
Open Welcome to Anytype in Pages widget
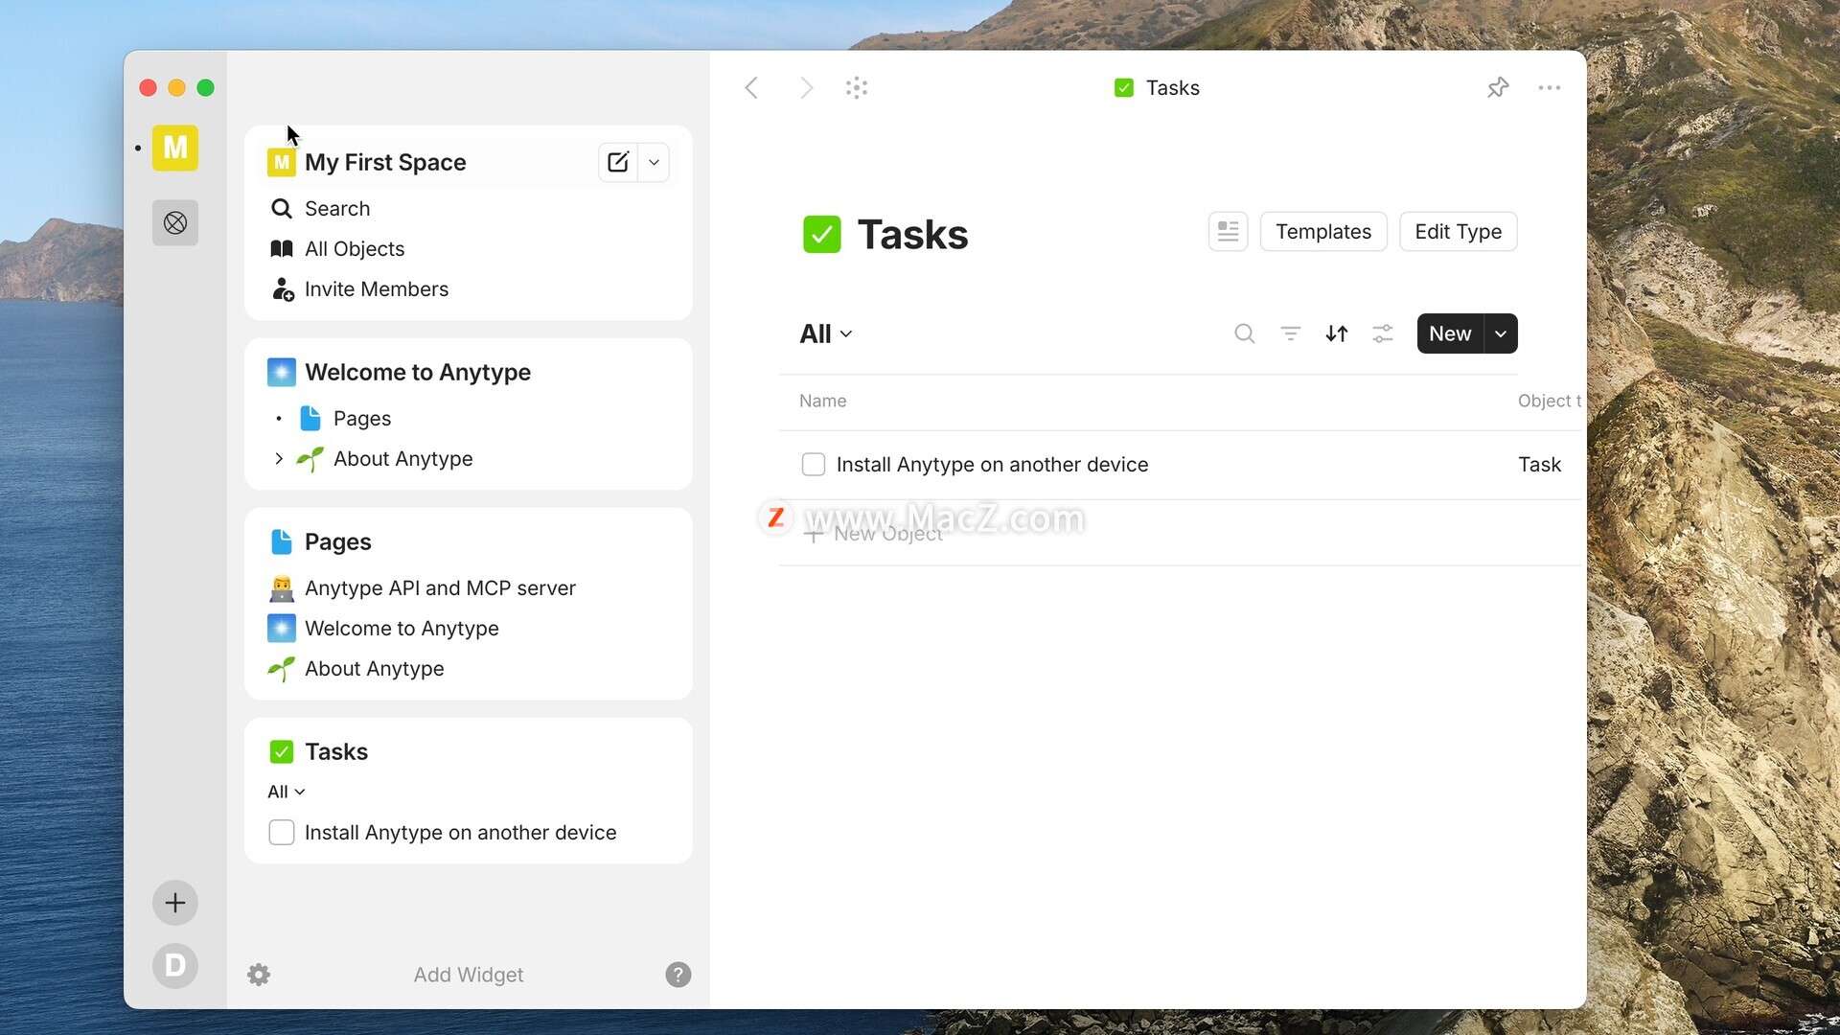click(x=402, y=629)
